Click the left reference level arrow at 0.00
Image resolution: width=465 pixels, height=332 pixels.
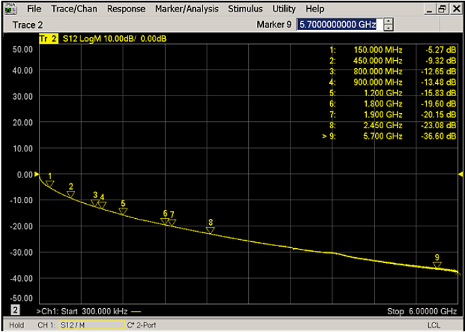coord(37,174)
